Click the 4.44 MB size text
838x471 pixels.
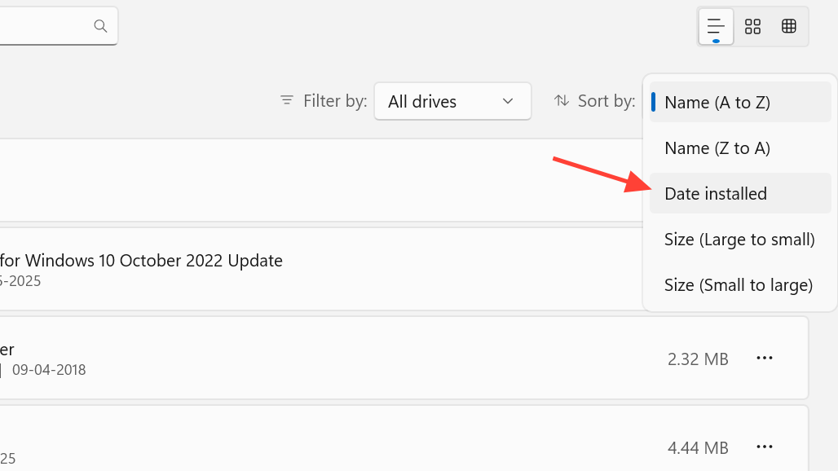(697, 447)
